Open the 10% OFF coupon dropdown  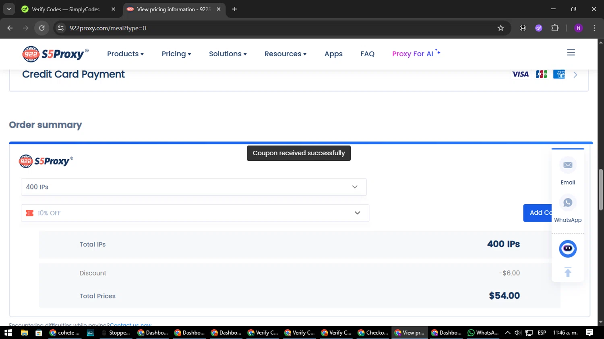[x=195, y=213]
